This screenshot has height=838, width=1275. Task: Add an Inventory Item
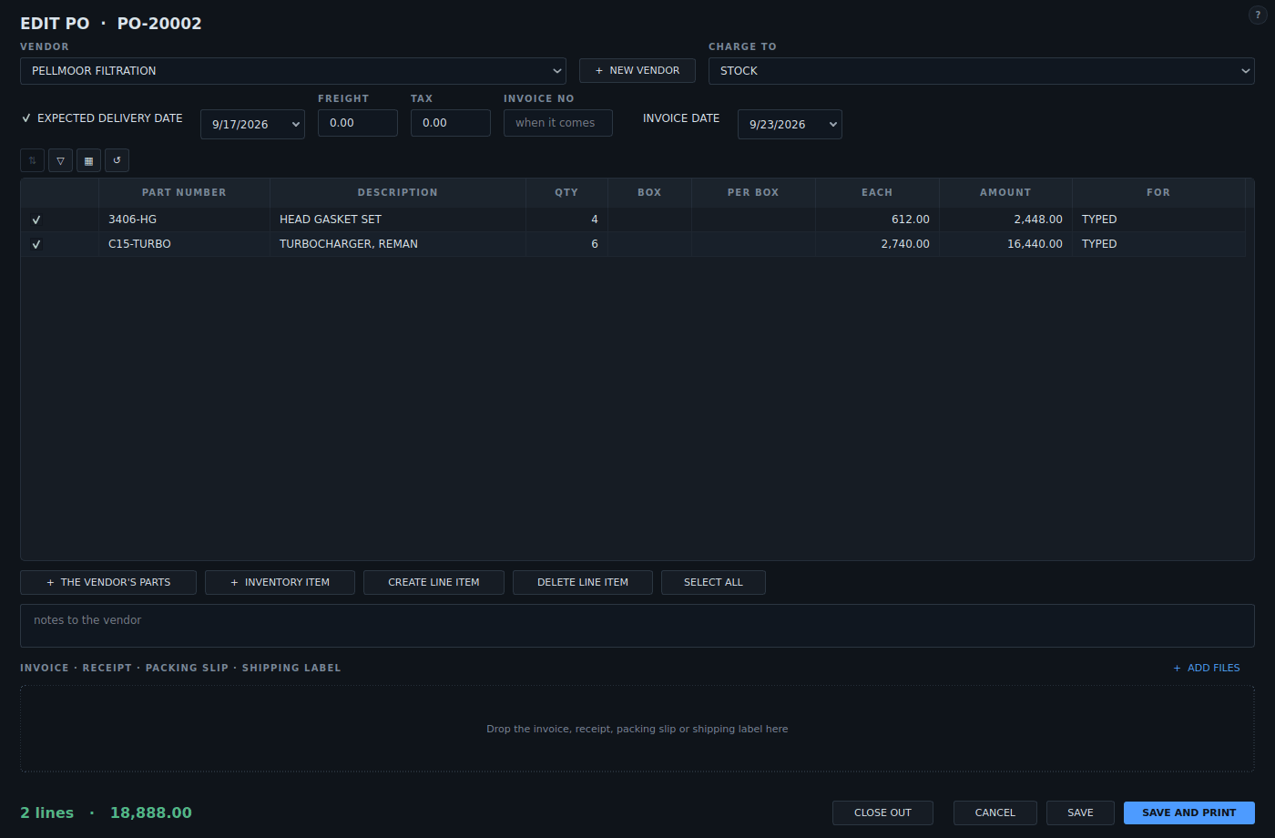(280, 582)
